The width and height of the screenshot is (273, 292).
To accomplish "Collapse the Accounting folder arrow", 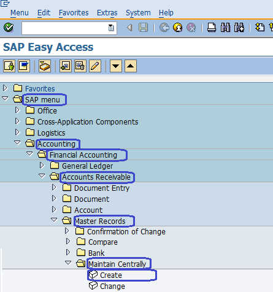I will [17, 142].
